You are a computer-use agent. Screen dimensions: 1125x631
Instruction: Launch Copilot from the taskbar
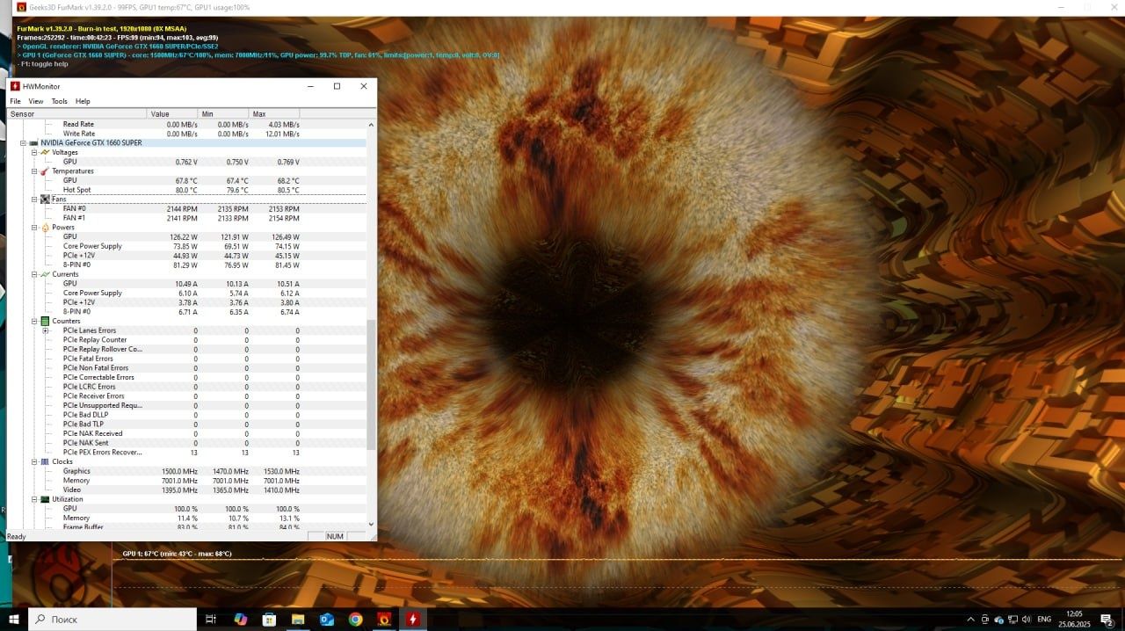point(241,619)
